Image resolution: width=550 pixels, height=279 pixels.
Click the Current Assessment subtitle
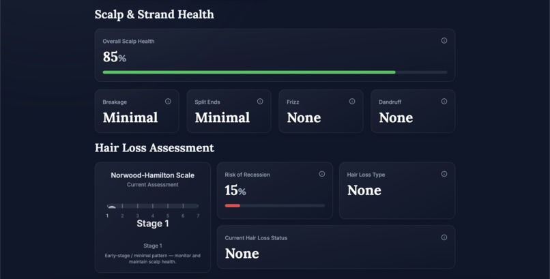tap(153, 185)
